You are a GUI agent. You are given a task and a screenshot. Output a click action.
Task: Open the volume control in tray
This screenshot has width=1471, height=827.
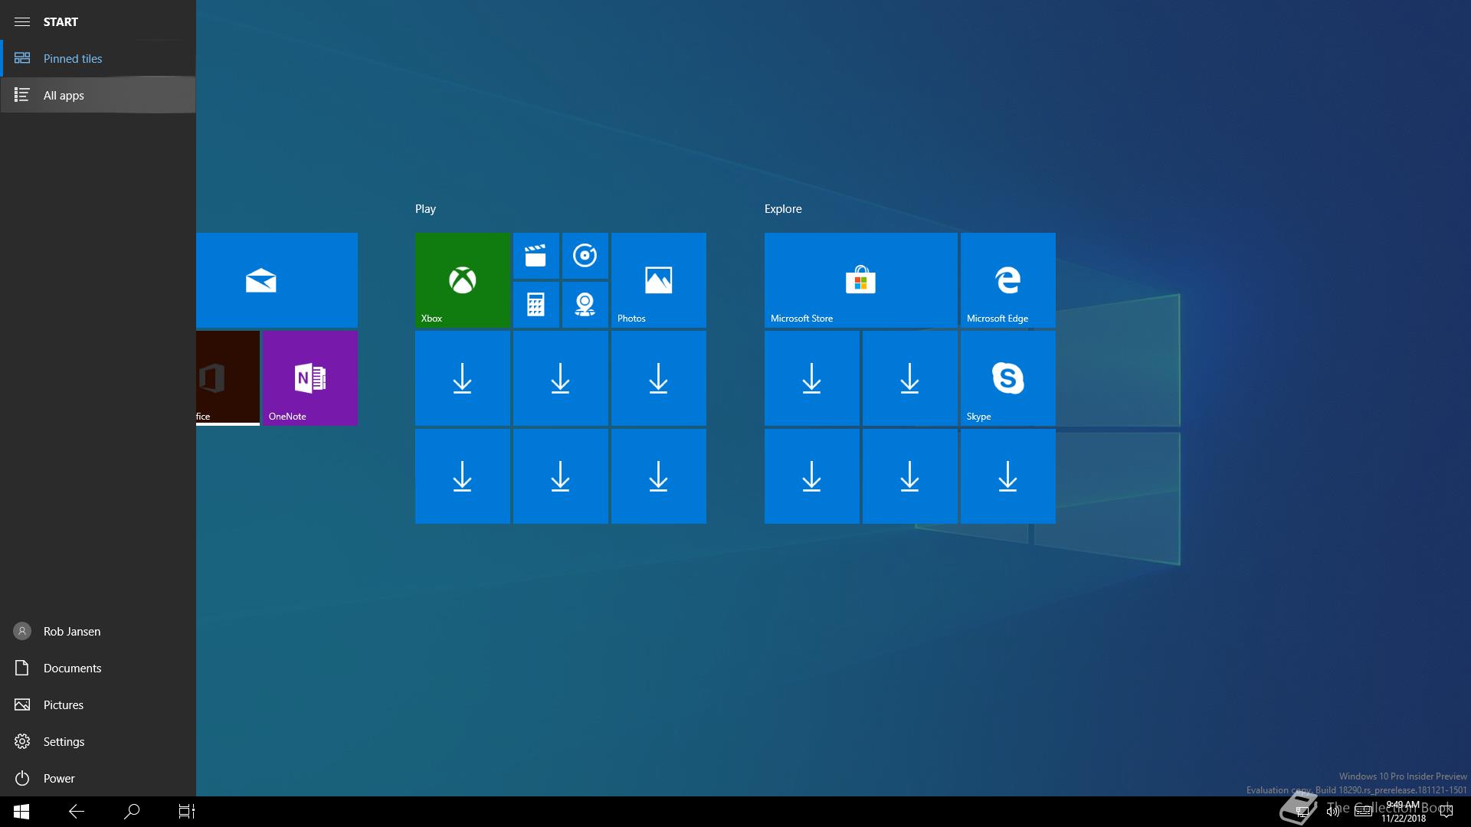click(x=1333, y=812)
